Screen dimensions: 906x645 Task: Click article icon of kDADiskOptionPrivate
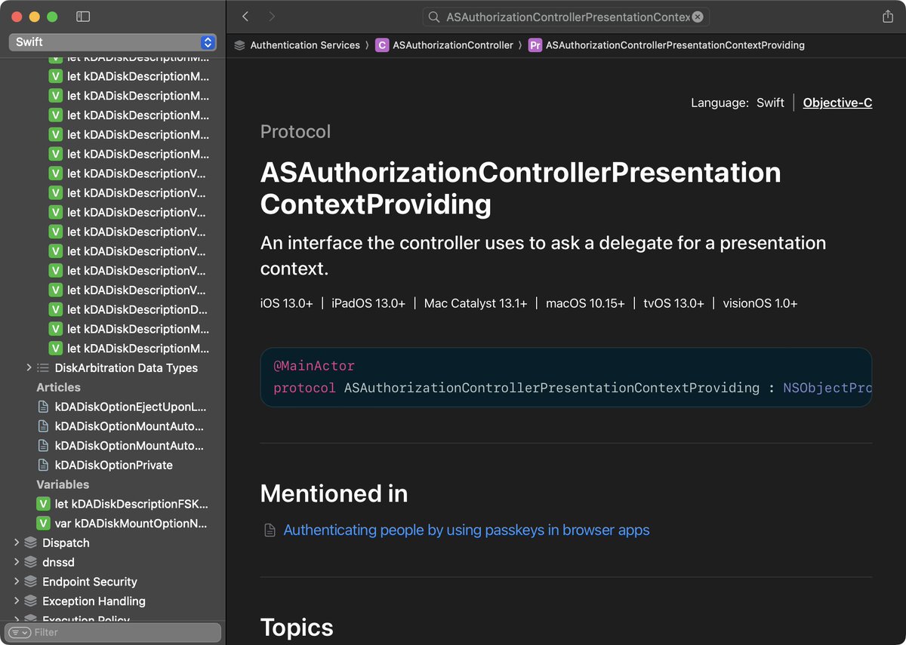43,465
